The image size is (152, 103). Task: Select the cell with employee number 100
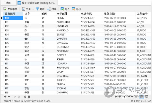pos(13,18)
